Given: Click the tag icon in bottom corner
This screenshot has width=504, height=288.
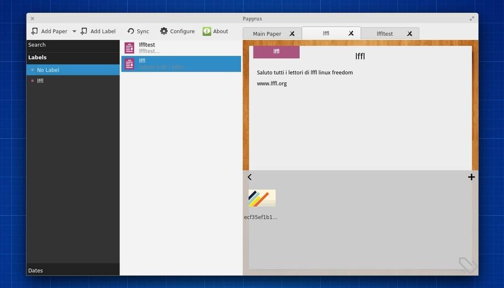Looking at the screenshot, I should pos(467,265).
